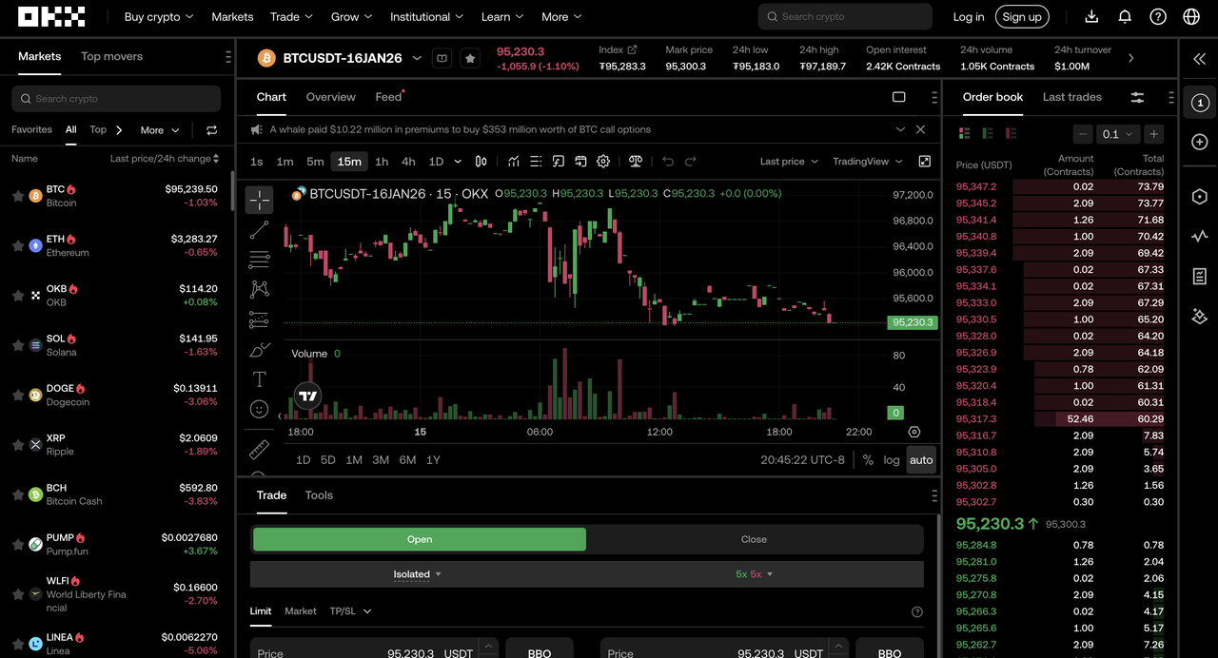This screenshot has width=1218, height=658.
Task: Click the candlestick chart type icon
Action: pyautogui.click(x=481, y=162)
